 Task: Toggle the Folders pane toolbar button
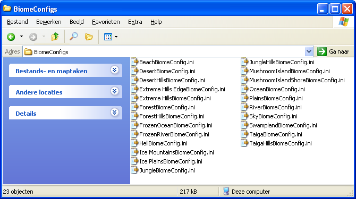click(89, 37)
